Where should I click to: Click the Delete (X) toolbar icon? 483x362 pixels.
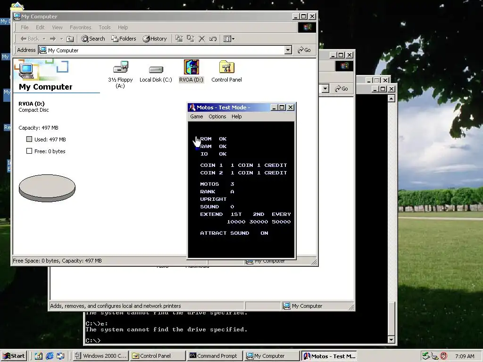click(x=202, y=39)
